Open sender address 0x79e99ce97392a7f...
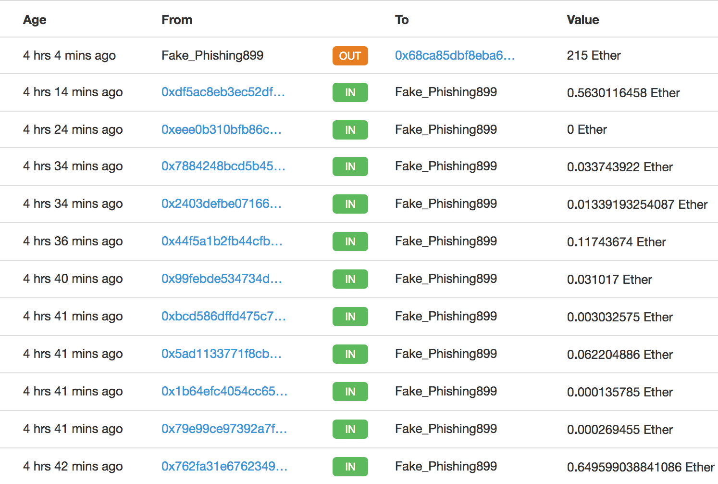The image size is (718, 484). point(224,429)
